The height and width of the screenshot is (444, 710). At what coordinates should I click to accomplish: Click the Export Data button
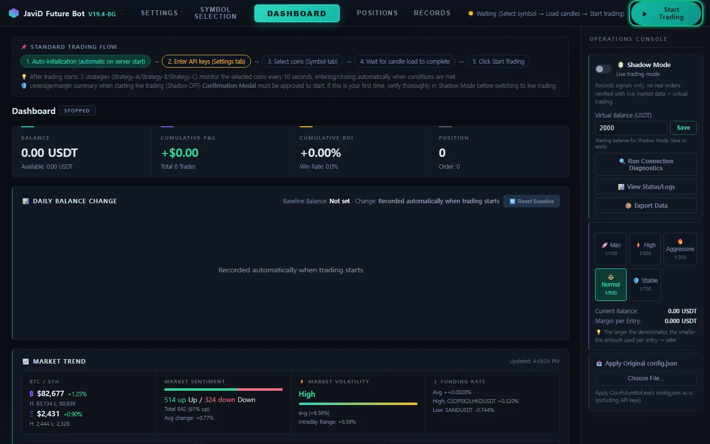[646, 206]
